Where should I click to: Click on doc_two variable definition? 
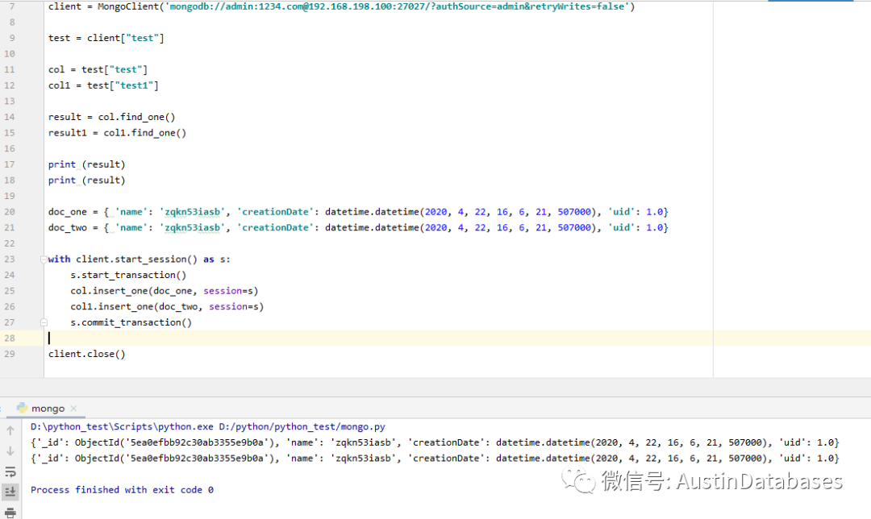pos(358,227)
